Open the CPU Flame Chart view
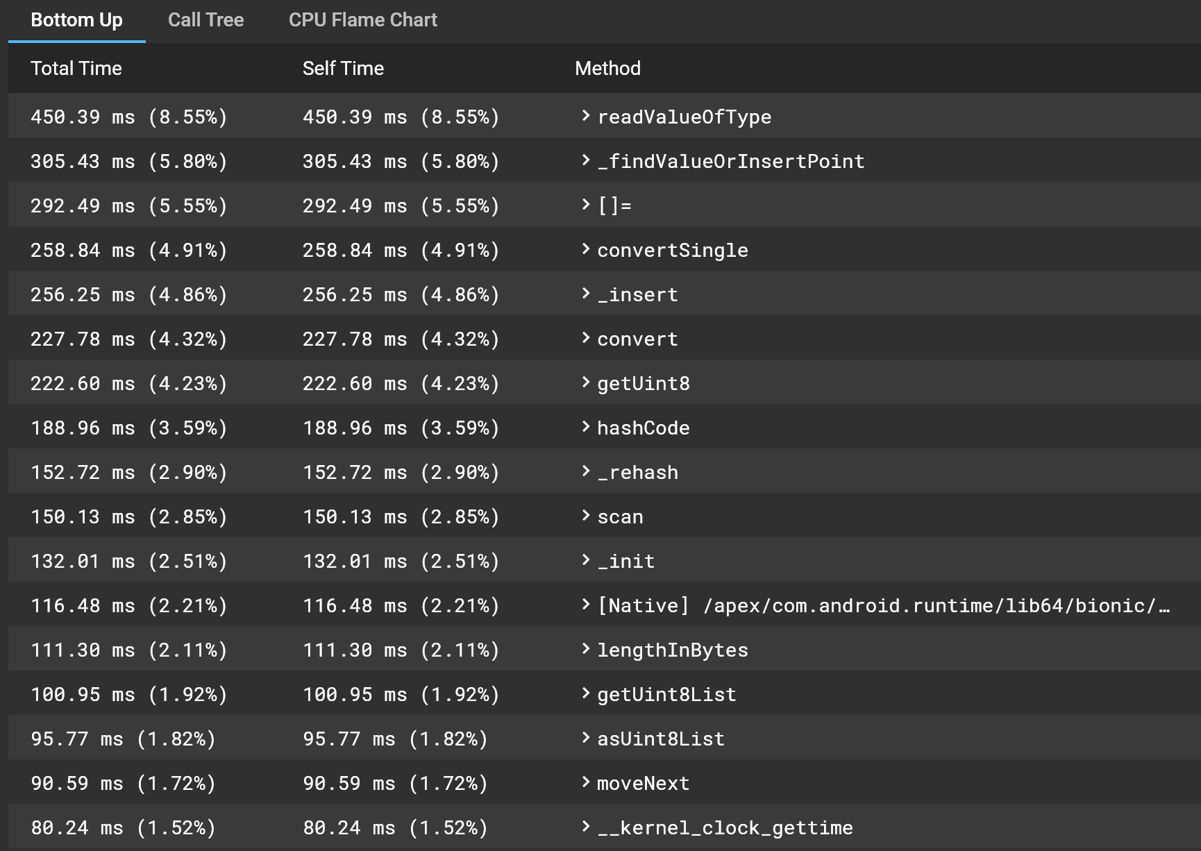This screenshot has height=851, width=1201. click(x=362, y=19)
